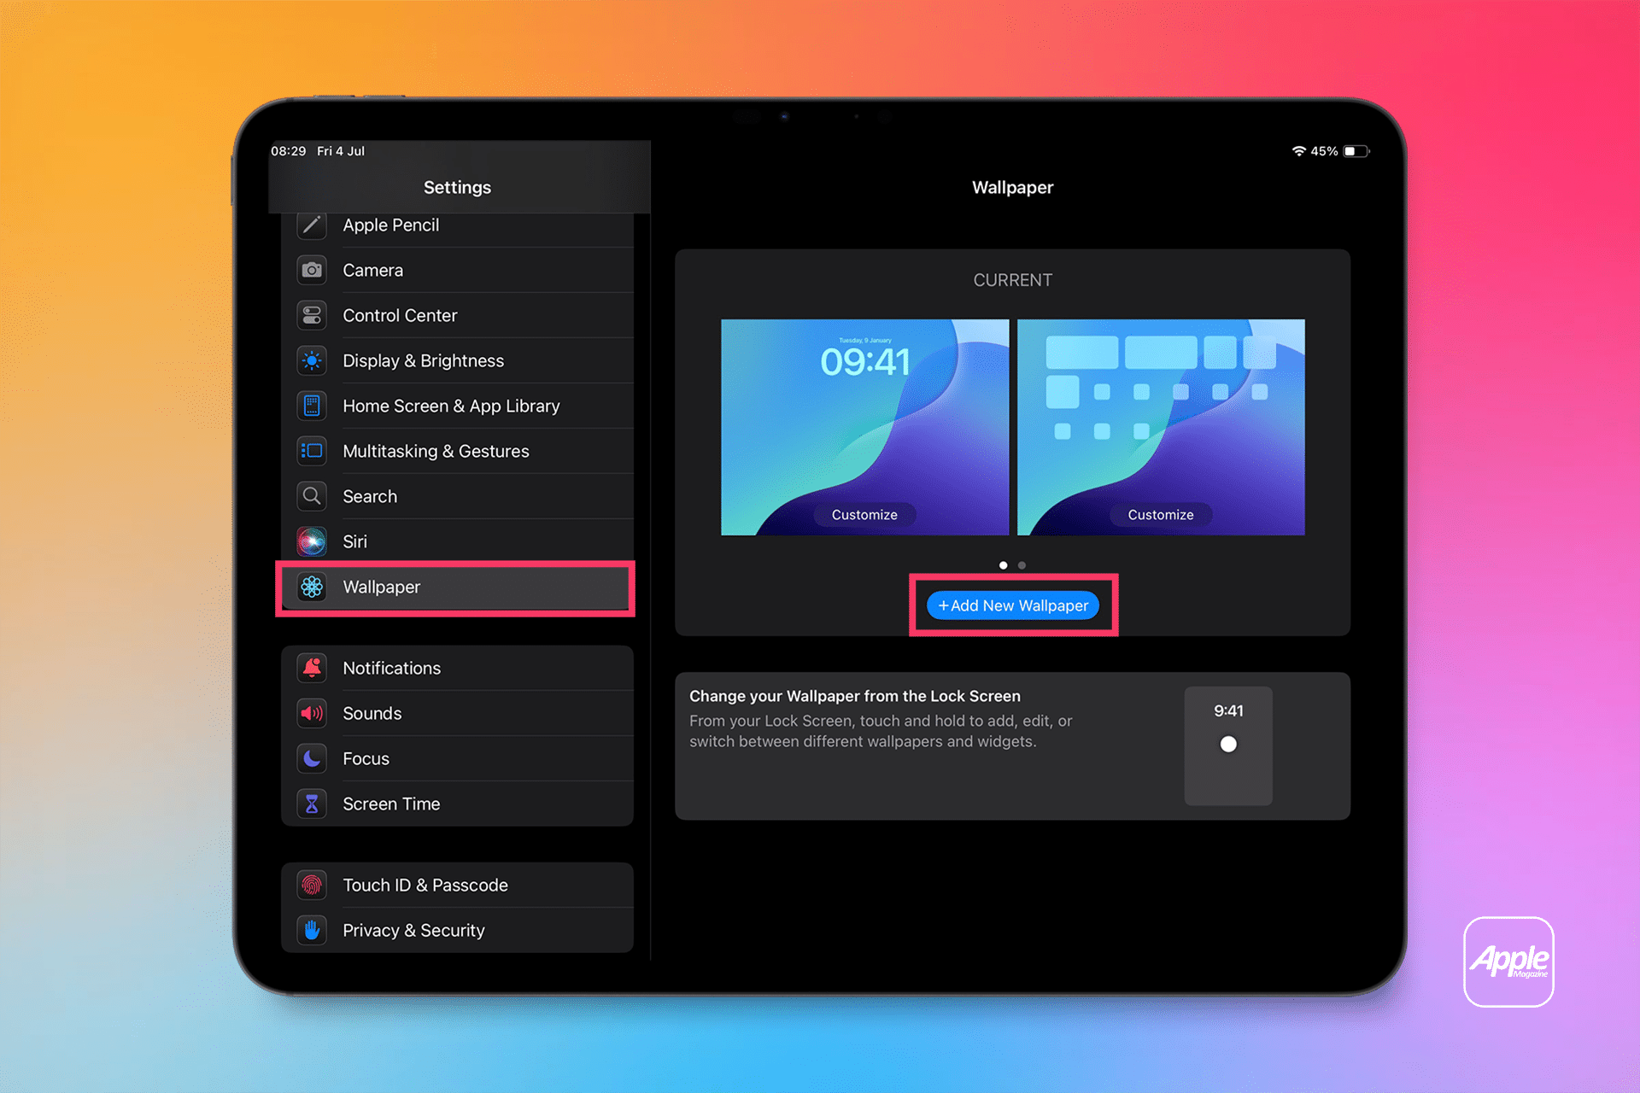Open Home Screen & App Library
This screenshot has width=1640, height=1093.
[x=457, y=406]
